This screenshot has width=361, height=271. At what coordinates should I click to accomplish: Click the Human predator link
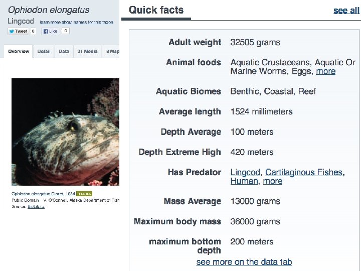point(244,181)
